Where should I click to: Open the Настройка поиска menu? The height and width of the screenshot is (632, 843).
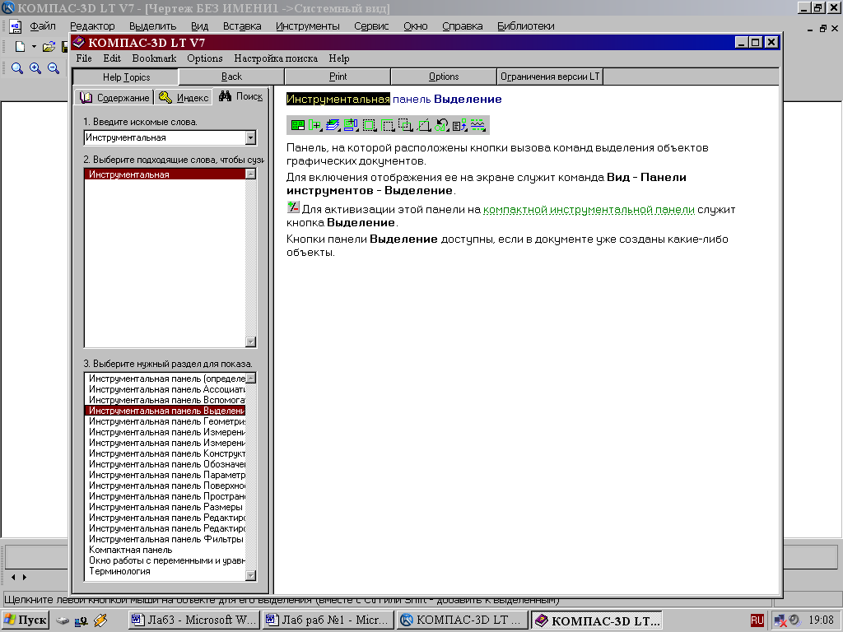tap(276, 58)
